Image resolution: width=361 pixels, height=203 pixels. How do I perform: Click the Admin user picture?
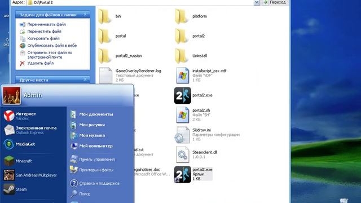click(x=11, y=96)
